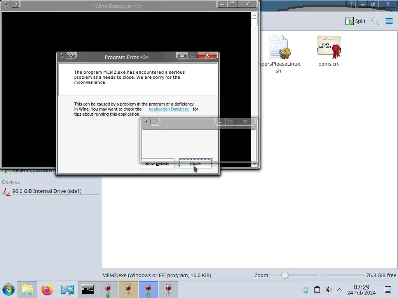
Task: Click Close button in Program Error dialog
Action: pyautogui.click(x=195, y=163)
